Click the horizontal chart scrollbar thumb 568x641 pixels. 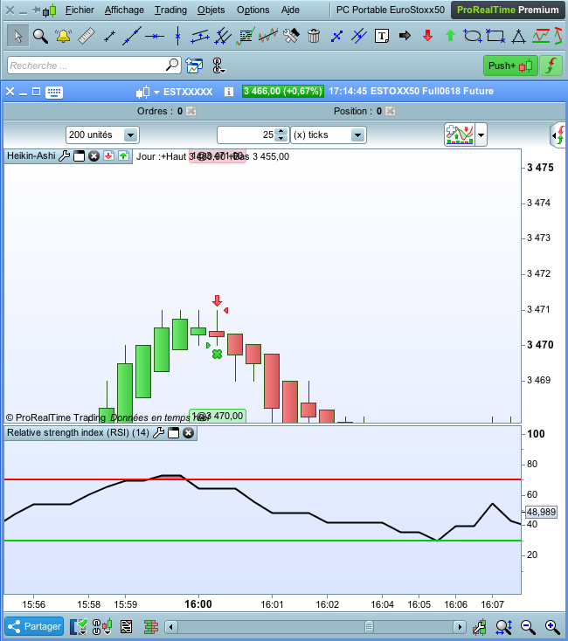coord(369,627)
